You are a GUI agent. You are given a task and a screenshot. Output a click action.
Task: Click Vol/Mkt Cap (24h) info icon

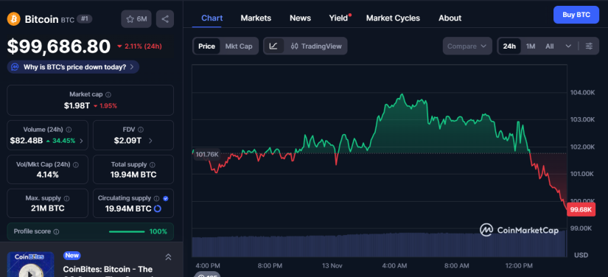(x=76, y=164)
